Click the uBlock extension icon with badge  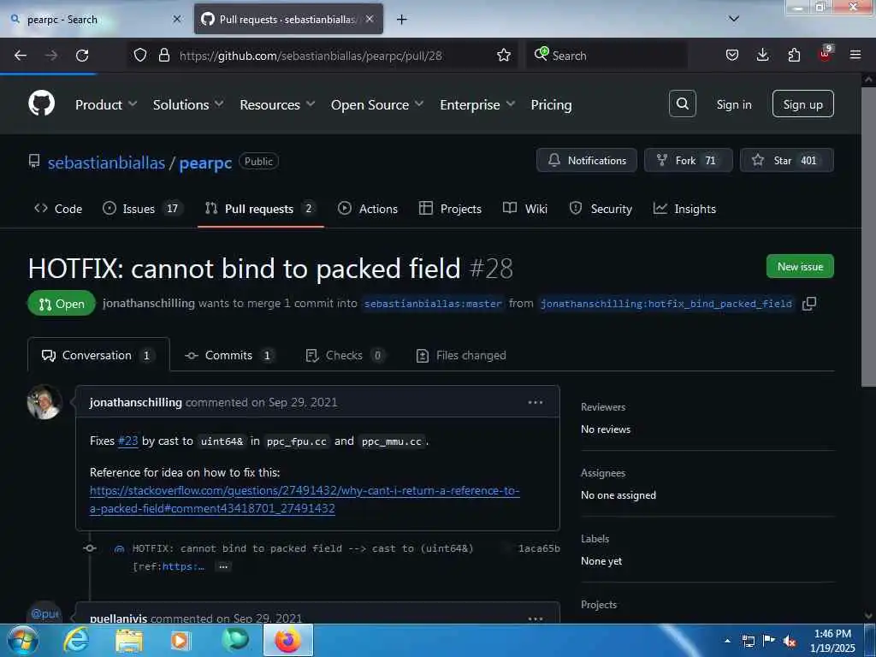click(825, 54)
